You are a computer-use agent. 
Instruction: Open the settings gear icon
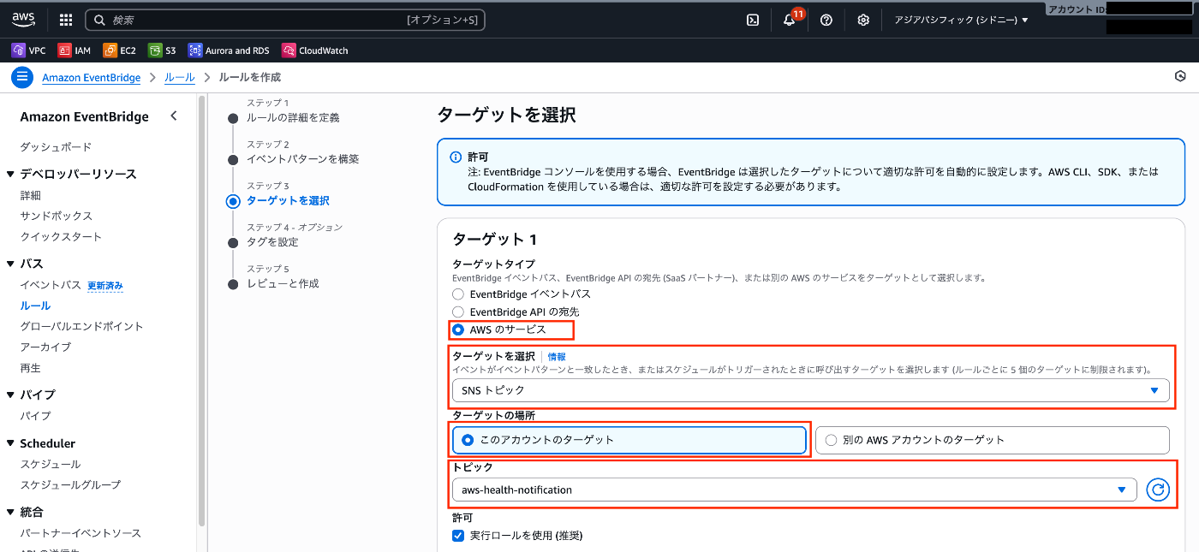(863, 20)
